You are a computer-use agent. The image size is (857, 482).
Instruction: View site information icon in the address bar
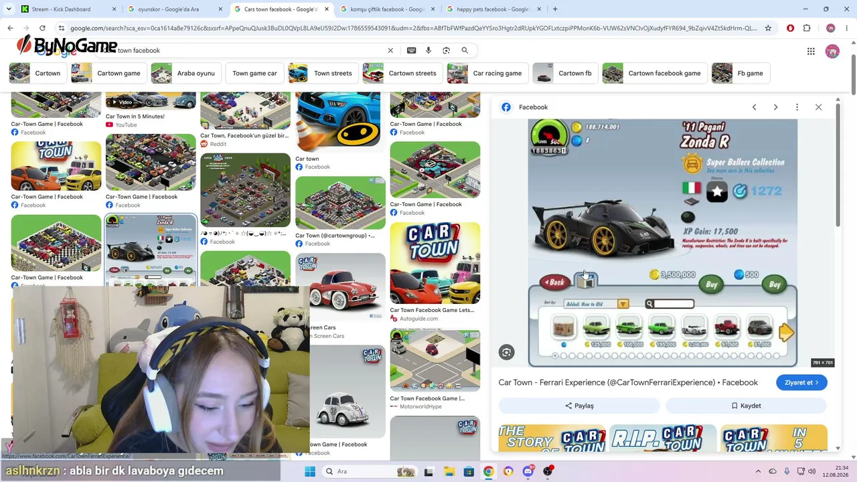coord(62,28)
